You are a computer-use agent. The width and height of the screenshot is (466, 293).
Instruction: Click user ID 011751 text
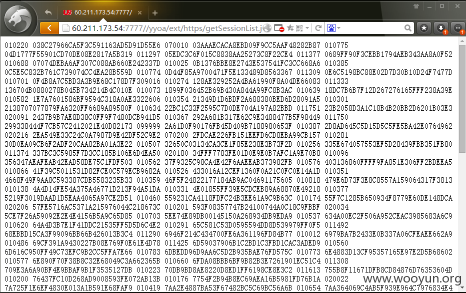308,108
